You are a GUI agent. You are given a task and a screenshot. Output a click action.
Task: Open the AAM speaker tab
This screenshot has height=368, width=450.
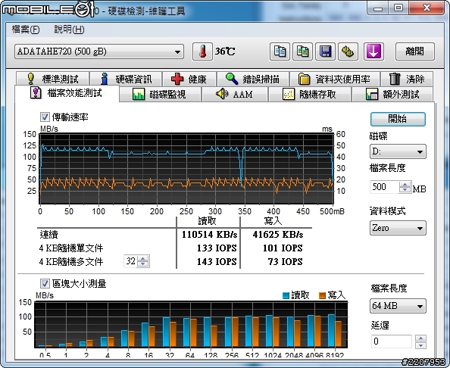(x=235, y=94)
